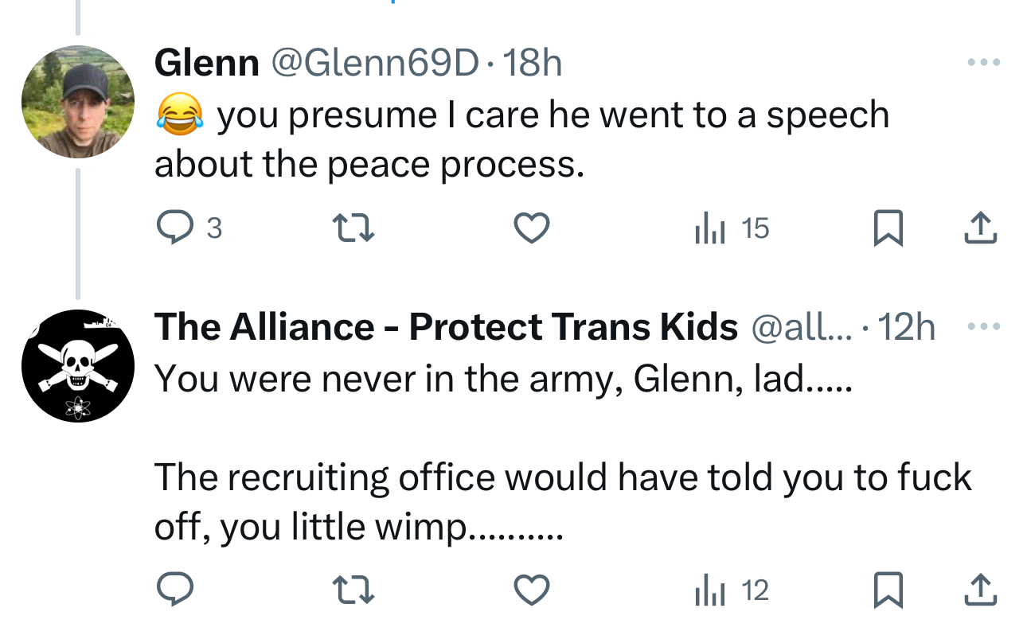The width and height of the screenshot is (1027, 635).
Task: Open The Alliance's skull avatar
Action: click(x=77, y=366)
